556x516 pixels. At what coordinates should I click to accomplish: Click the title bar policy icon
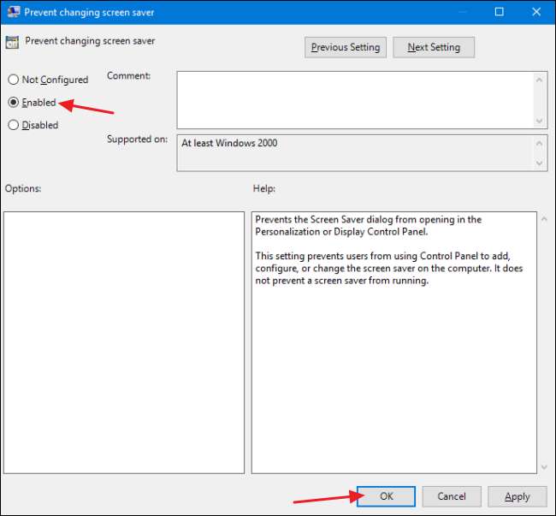click(x=14, y=12)
